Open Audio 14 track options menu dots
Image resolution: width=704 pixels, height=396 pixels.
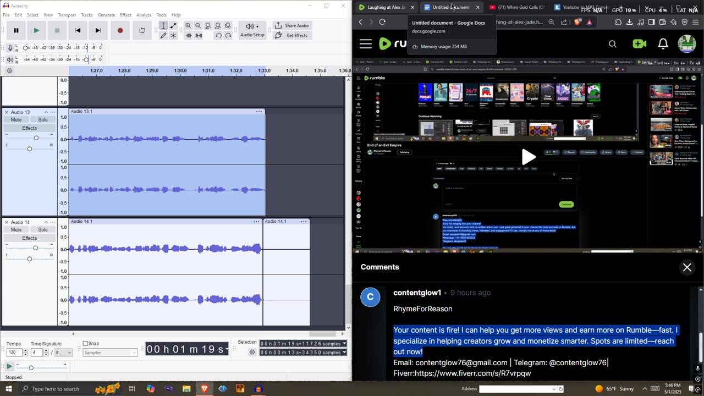53,222
